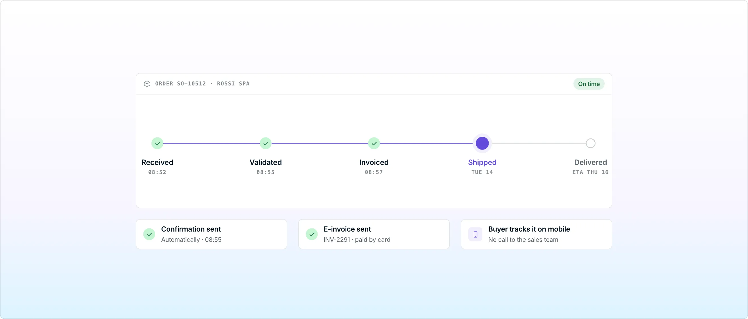748x319 pixels.
Task: Click the Validated step checkmark circle
Action: (266, 143)
